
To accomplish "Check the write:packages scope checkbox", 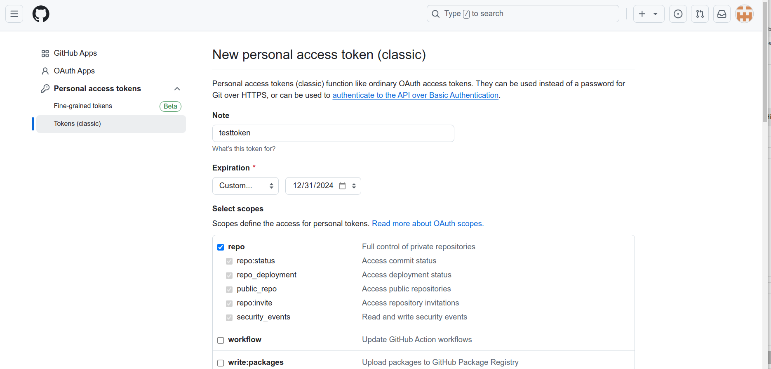I will pos(221,363).
